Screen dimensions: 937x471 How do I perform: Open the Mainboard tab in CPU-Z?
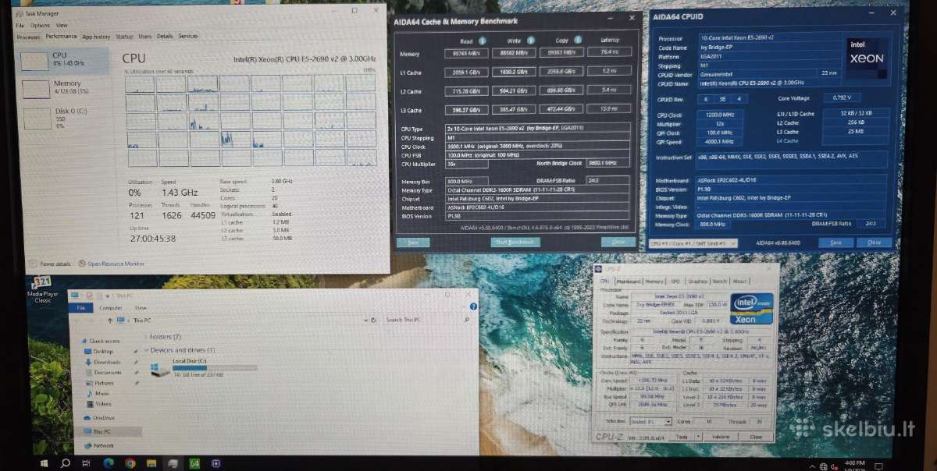[628, 282]
